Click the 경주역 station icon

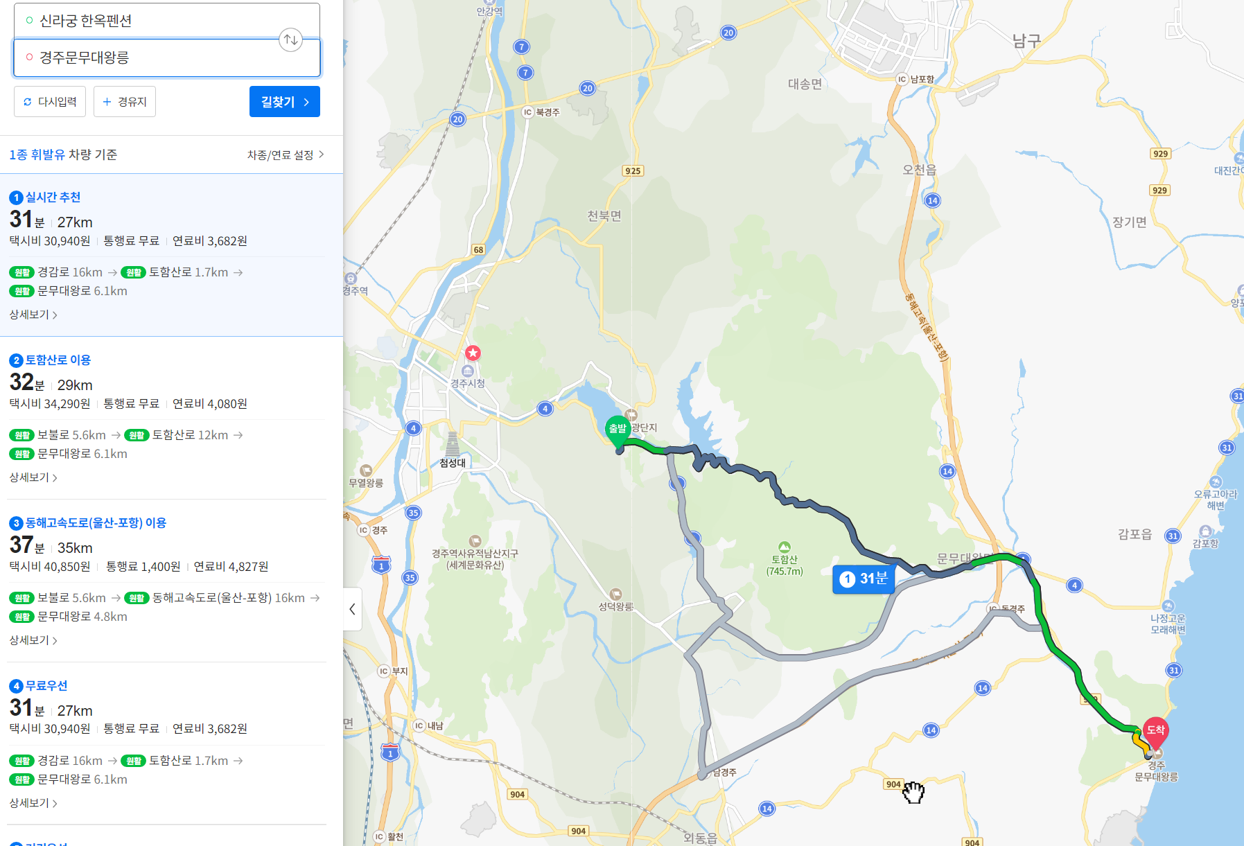(x=351, y=279)
